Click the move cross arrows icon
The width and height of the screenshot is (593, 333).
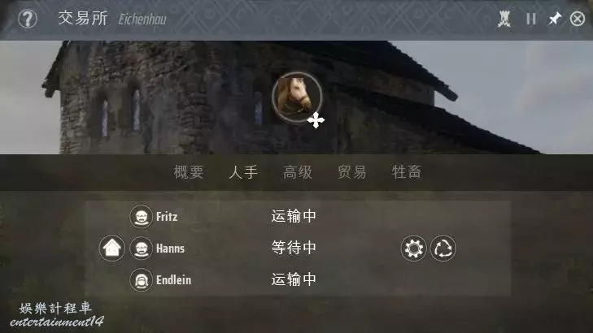click(x=316, y=120)
